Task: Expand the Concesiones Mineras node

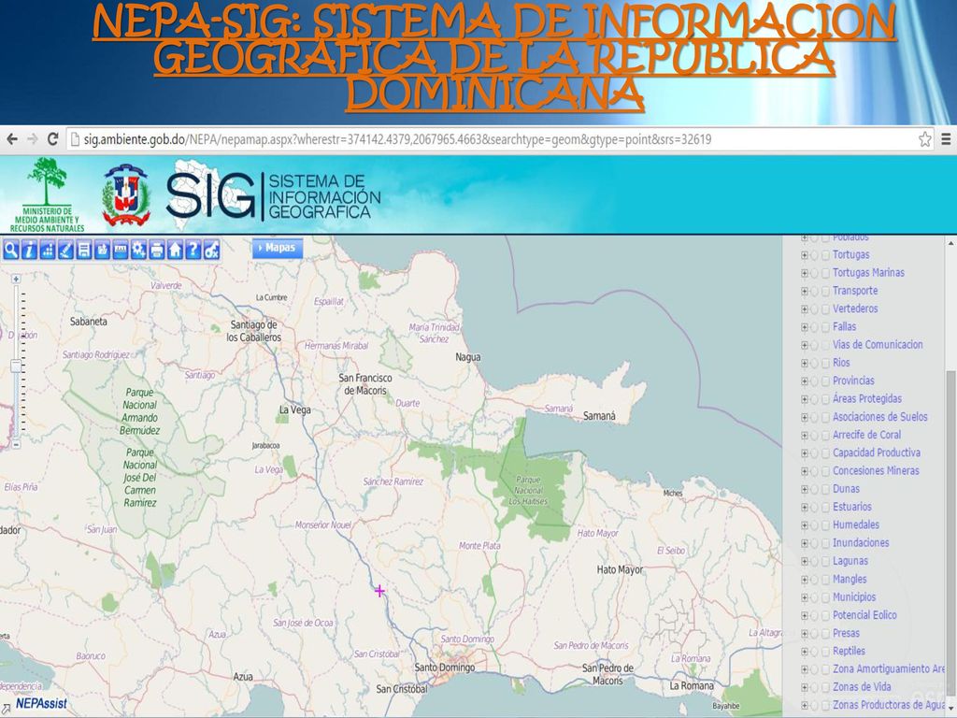Action: [805, 471]
